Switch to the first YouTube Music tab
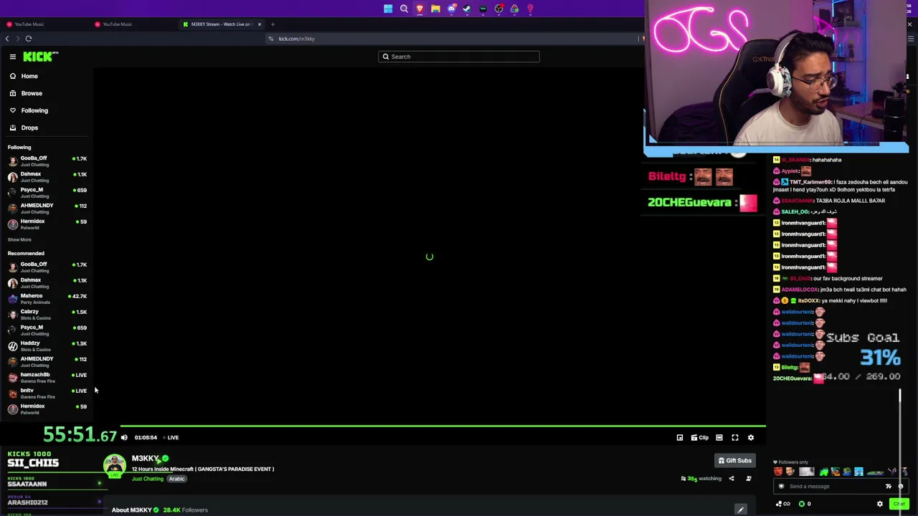918x516 pixels. tap(44, 24)
